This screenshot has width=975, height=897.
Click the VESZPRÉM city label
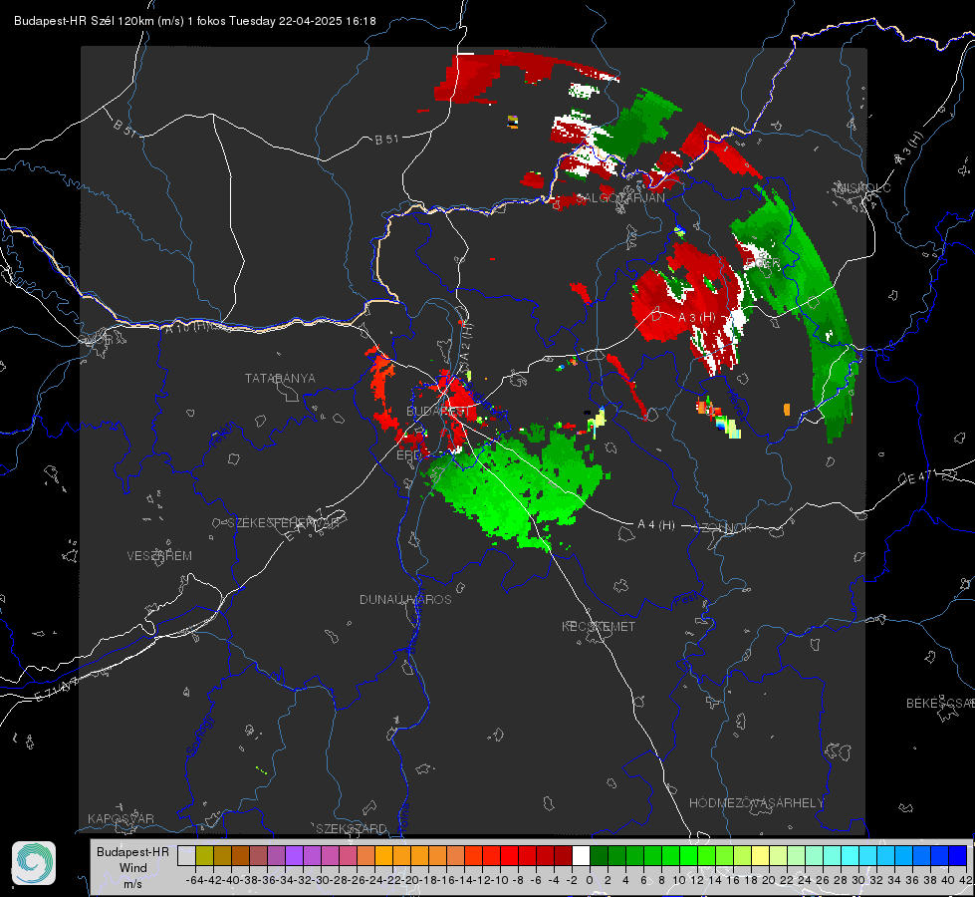coord(159,555)
